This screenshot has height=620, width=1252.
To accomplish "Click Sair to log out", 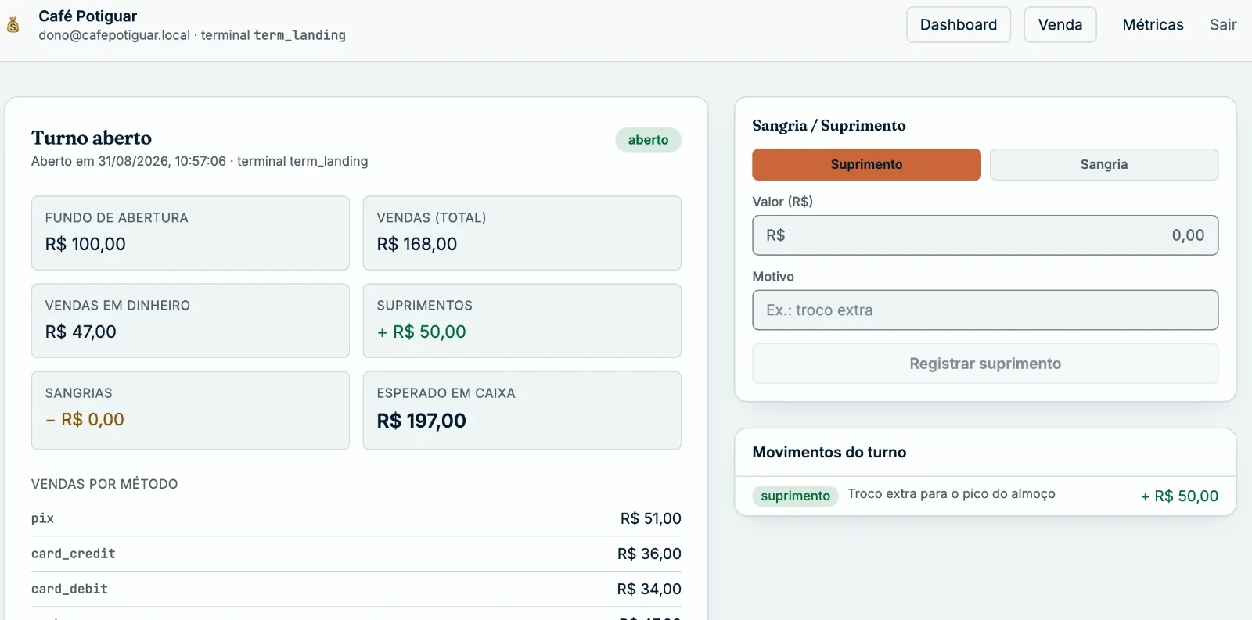I will tap(1223, 25).
